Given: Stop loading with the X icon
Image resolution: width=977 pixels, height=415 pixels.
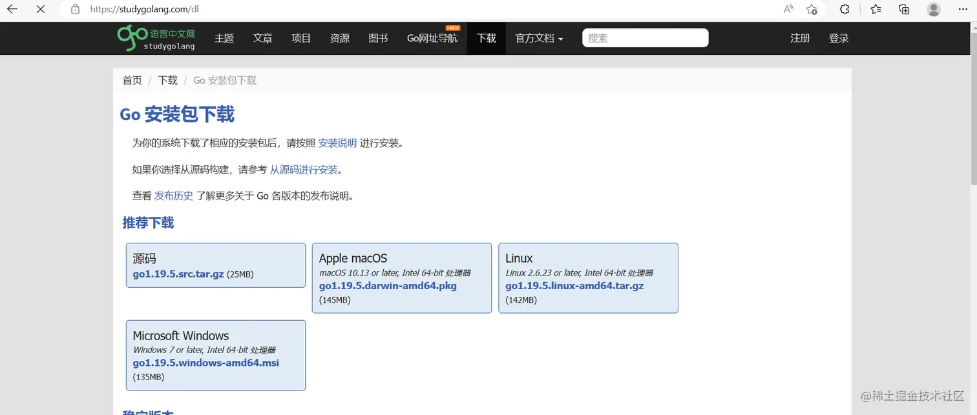Looking at the screenshot, I should coord(41,9).
